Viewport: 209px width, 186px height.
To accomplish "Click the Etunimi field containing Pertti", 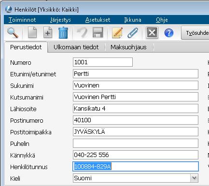I will click(x=136, y=74).
